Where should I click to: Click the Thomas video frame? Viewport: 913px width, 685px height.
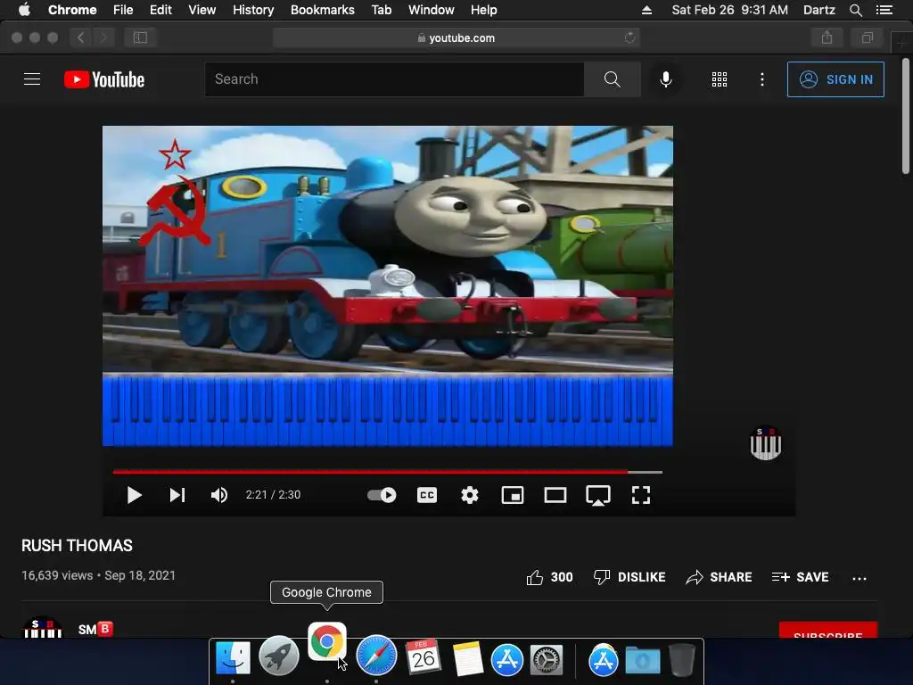387,286
